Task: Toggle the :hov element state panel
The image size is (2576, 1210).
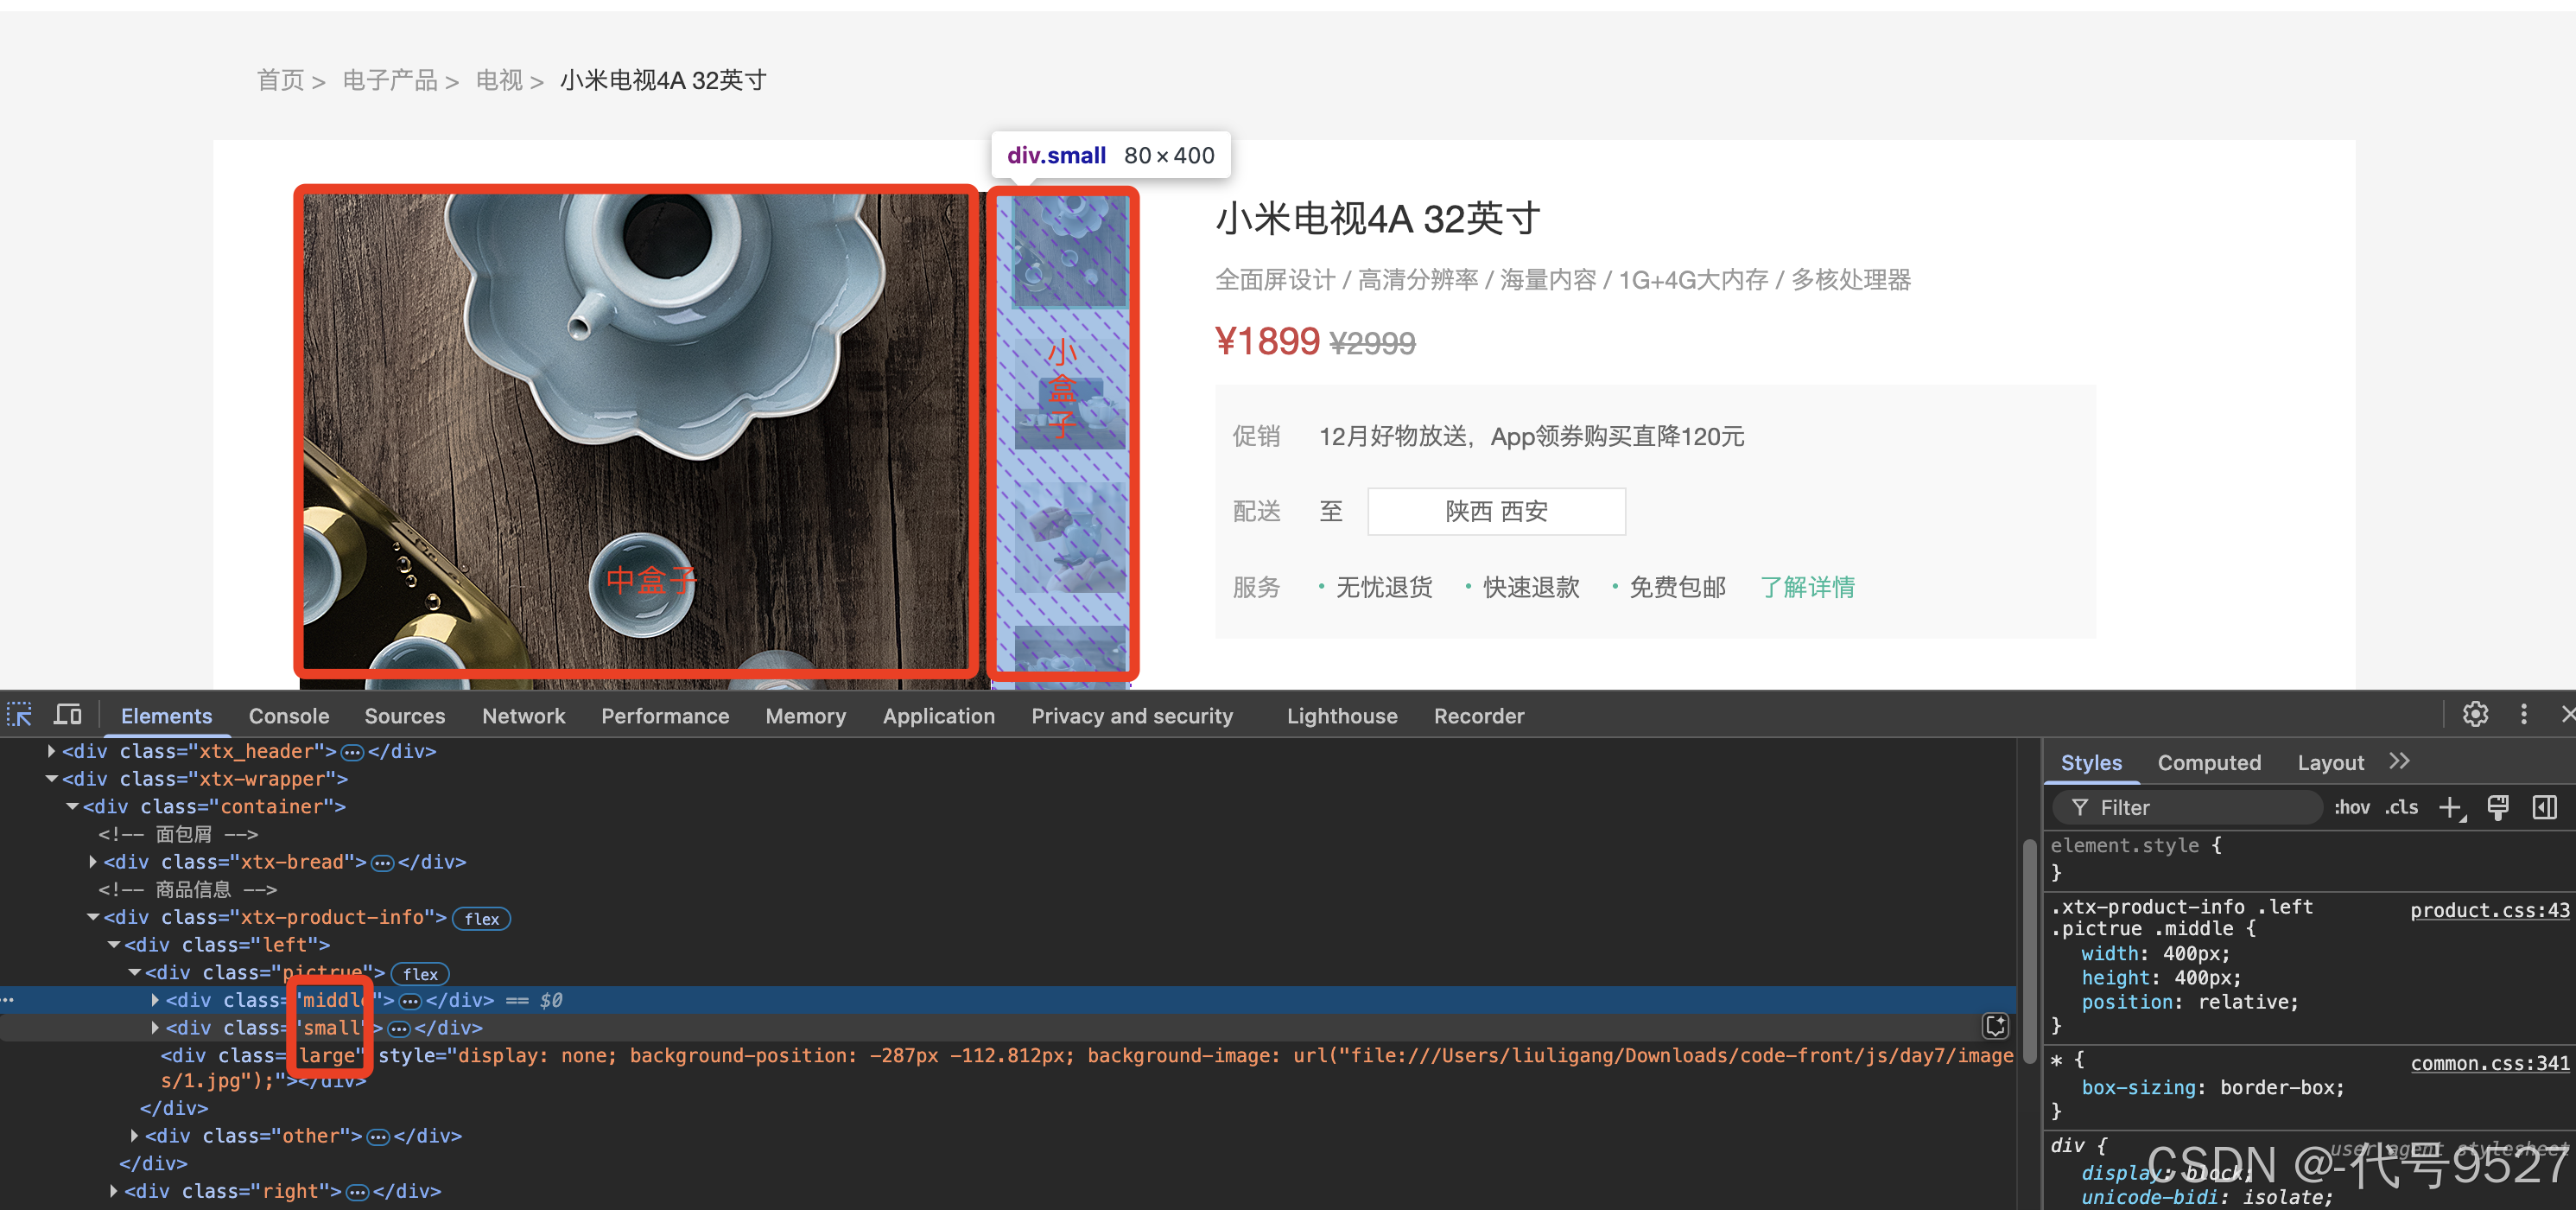Action: 2352,807
